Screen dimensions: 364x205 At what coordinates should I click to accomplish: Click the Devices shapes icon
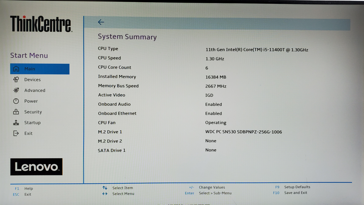(x=16, y=79)
